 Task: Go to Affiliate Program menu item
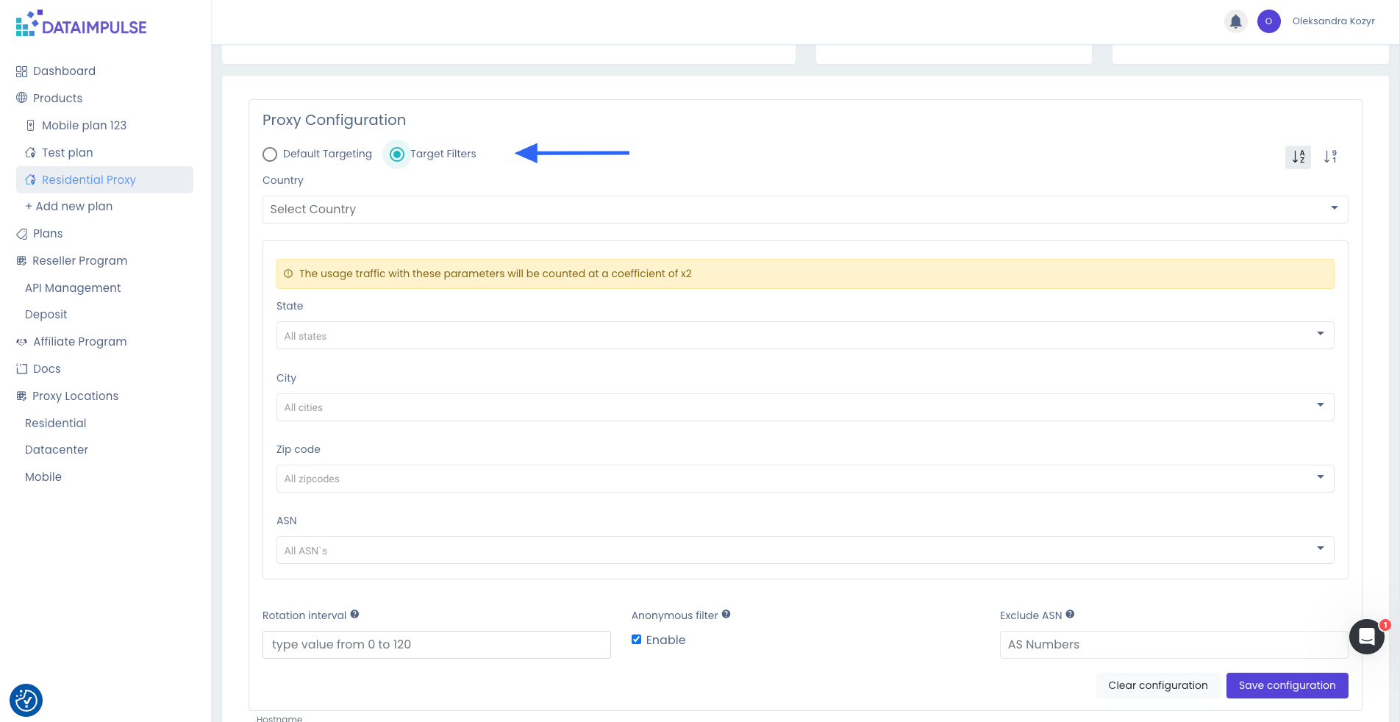click(79, 342)
